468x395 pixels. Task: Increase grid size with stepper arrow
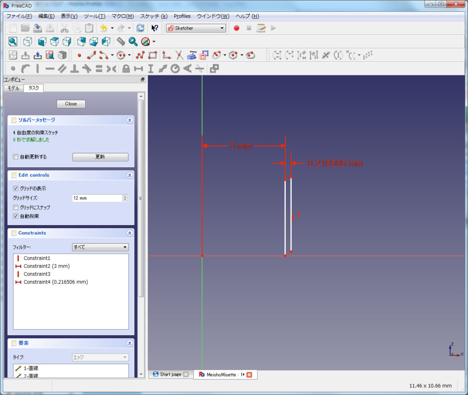[x=125, y=196]
